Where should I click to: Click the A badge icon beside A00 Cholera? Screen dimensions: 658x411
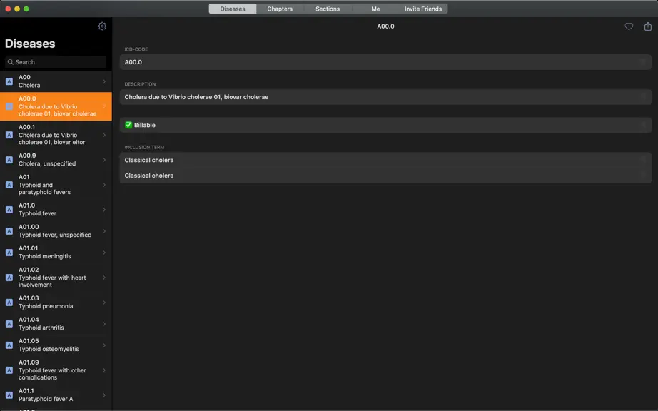[x=9, y=81]
